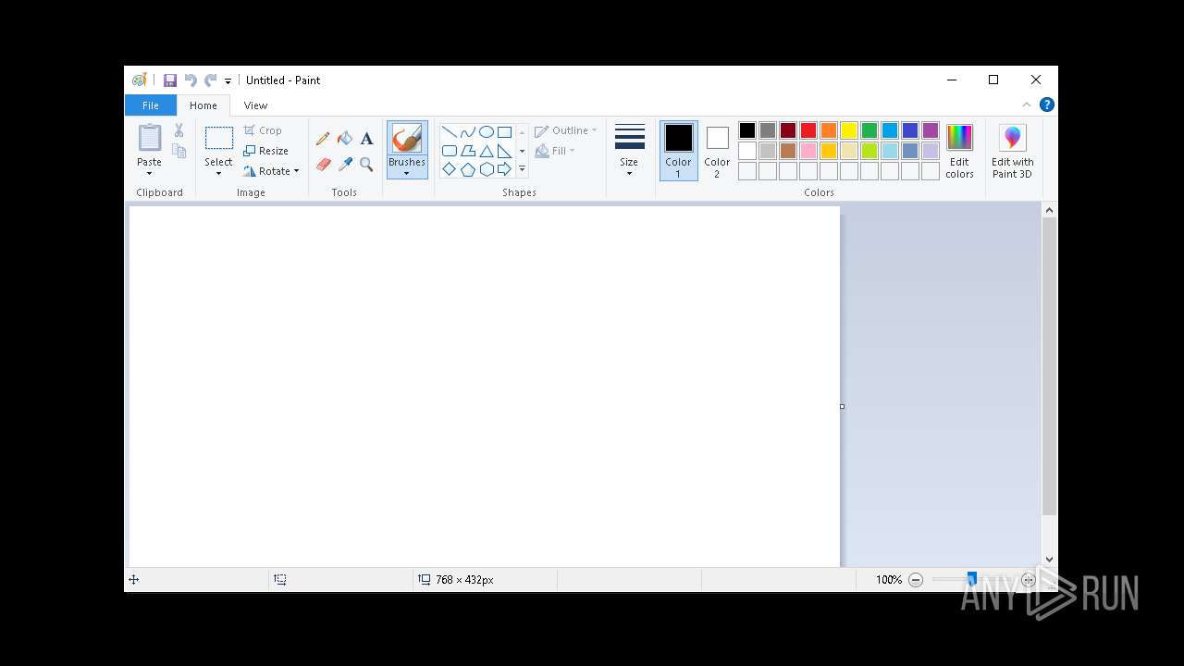Pick the orange color swatch

829,130
